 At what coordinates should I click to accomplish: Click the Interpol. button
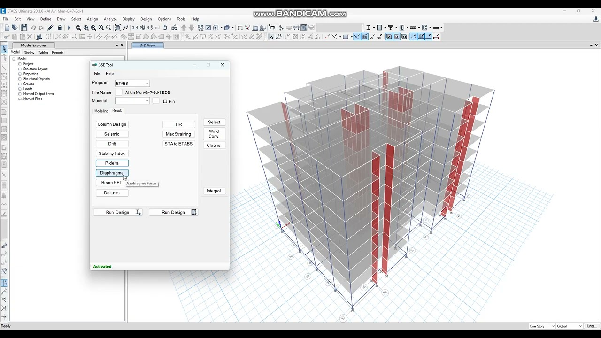click(214, 191)
